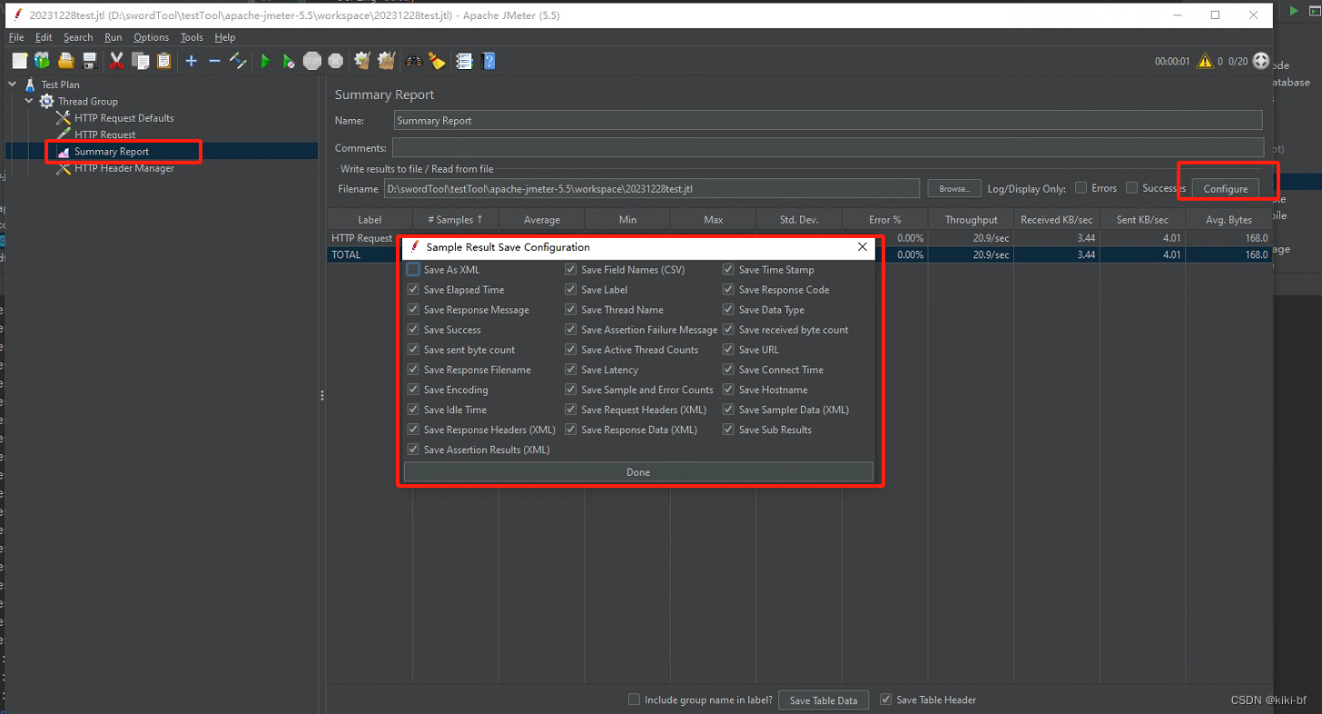Click the Paste clipboard icon
Screen dimensions: 1322x714
click(x=163, y=61)
